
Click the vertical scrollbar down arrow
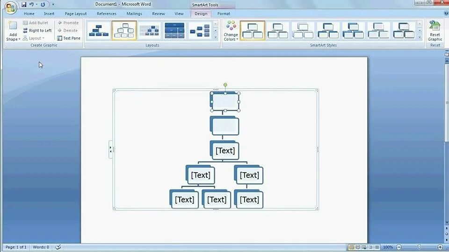(447, 223)
